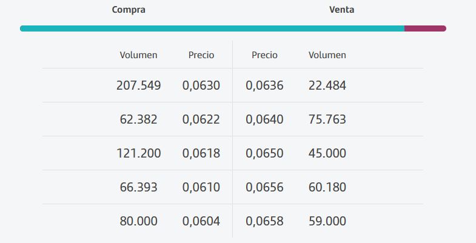Click sell price 0,0658
476x243 pixels.
coord(264,221)
